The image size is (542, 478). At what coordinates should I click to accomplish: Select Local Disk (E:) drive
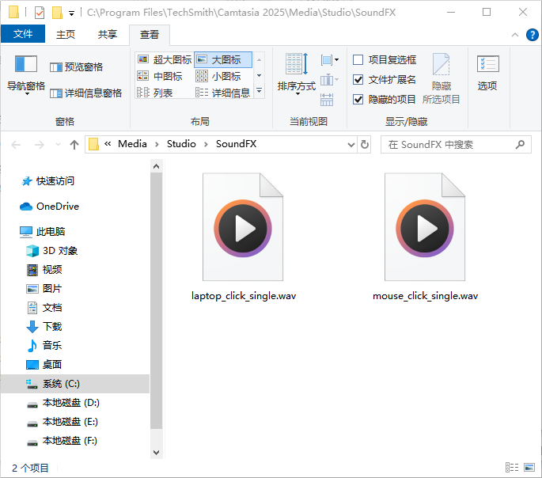click(x=63, y=422)
